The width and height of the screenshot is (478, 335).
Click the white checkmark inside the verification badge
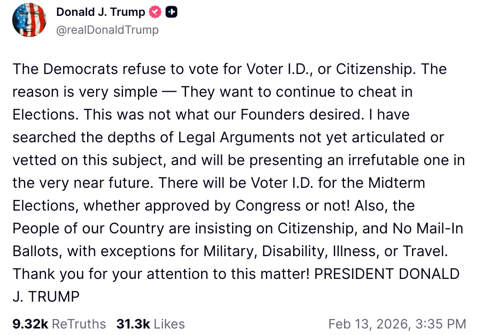(154, 11)
